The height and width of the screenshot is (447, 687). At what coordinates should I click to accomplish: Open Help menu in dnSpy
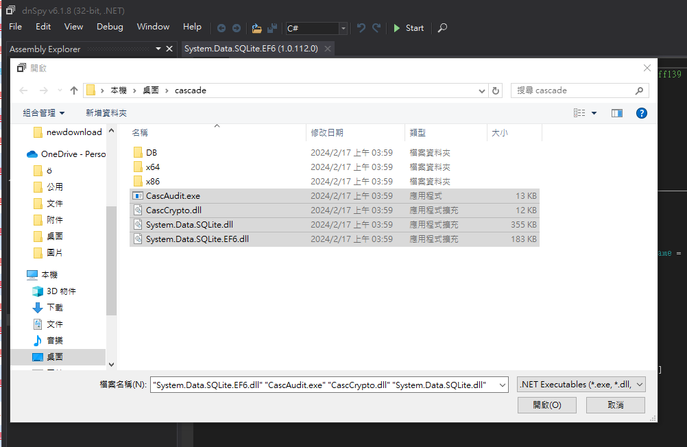click(x=192, y=27)
